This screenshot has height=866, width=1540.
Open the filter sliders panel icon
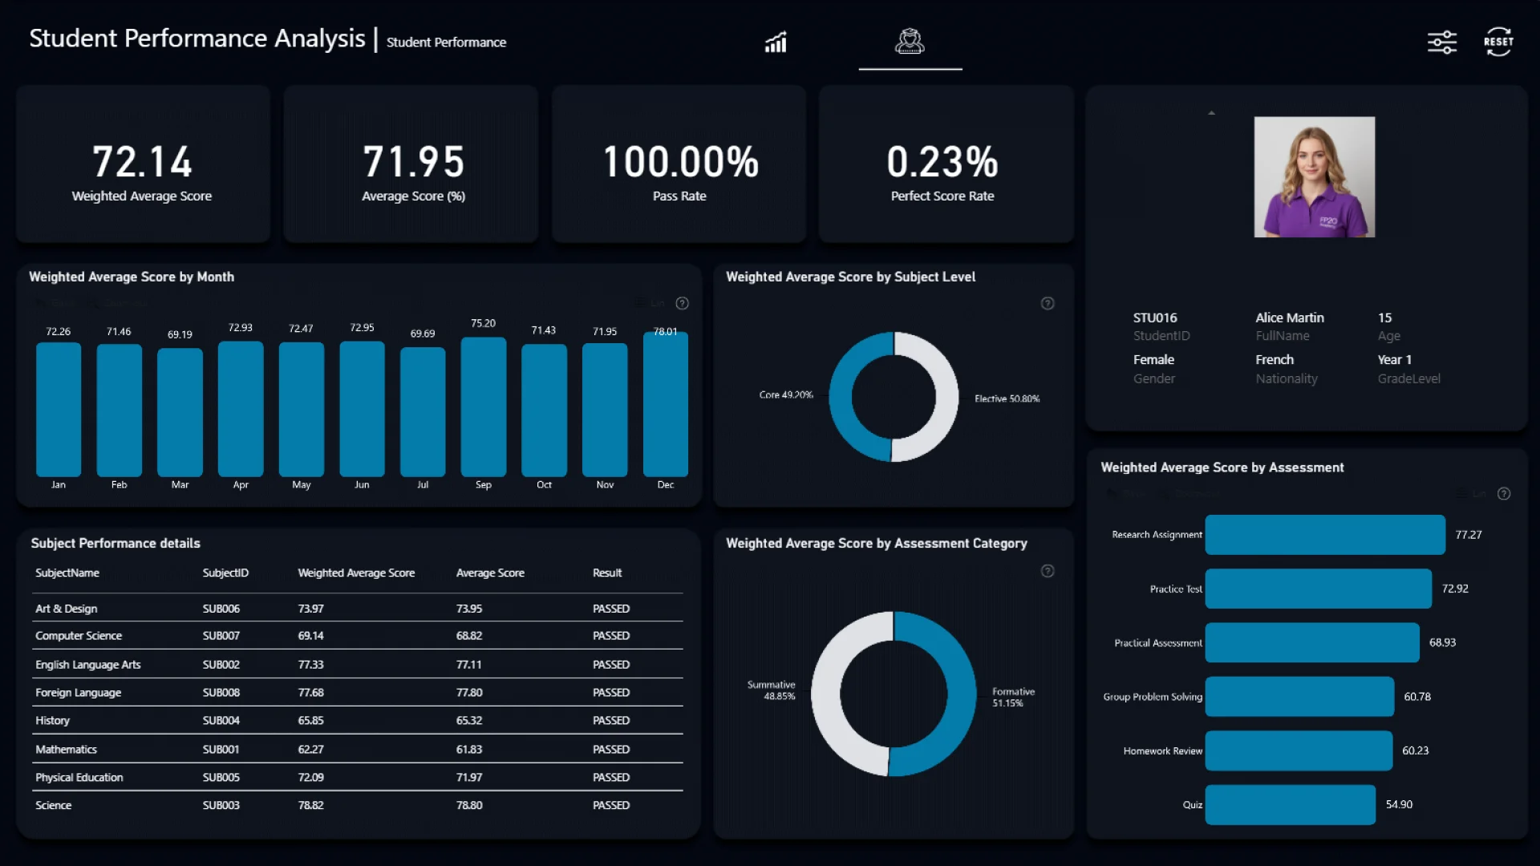pyautogui.click(x=1441, y=42)
